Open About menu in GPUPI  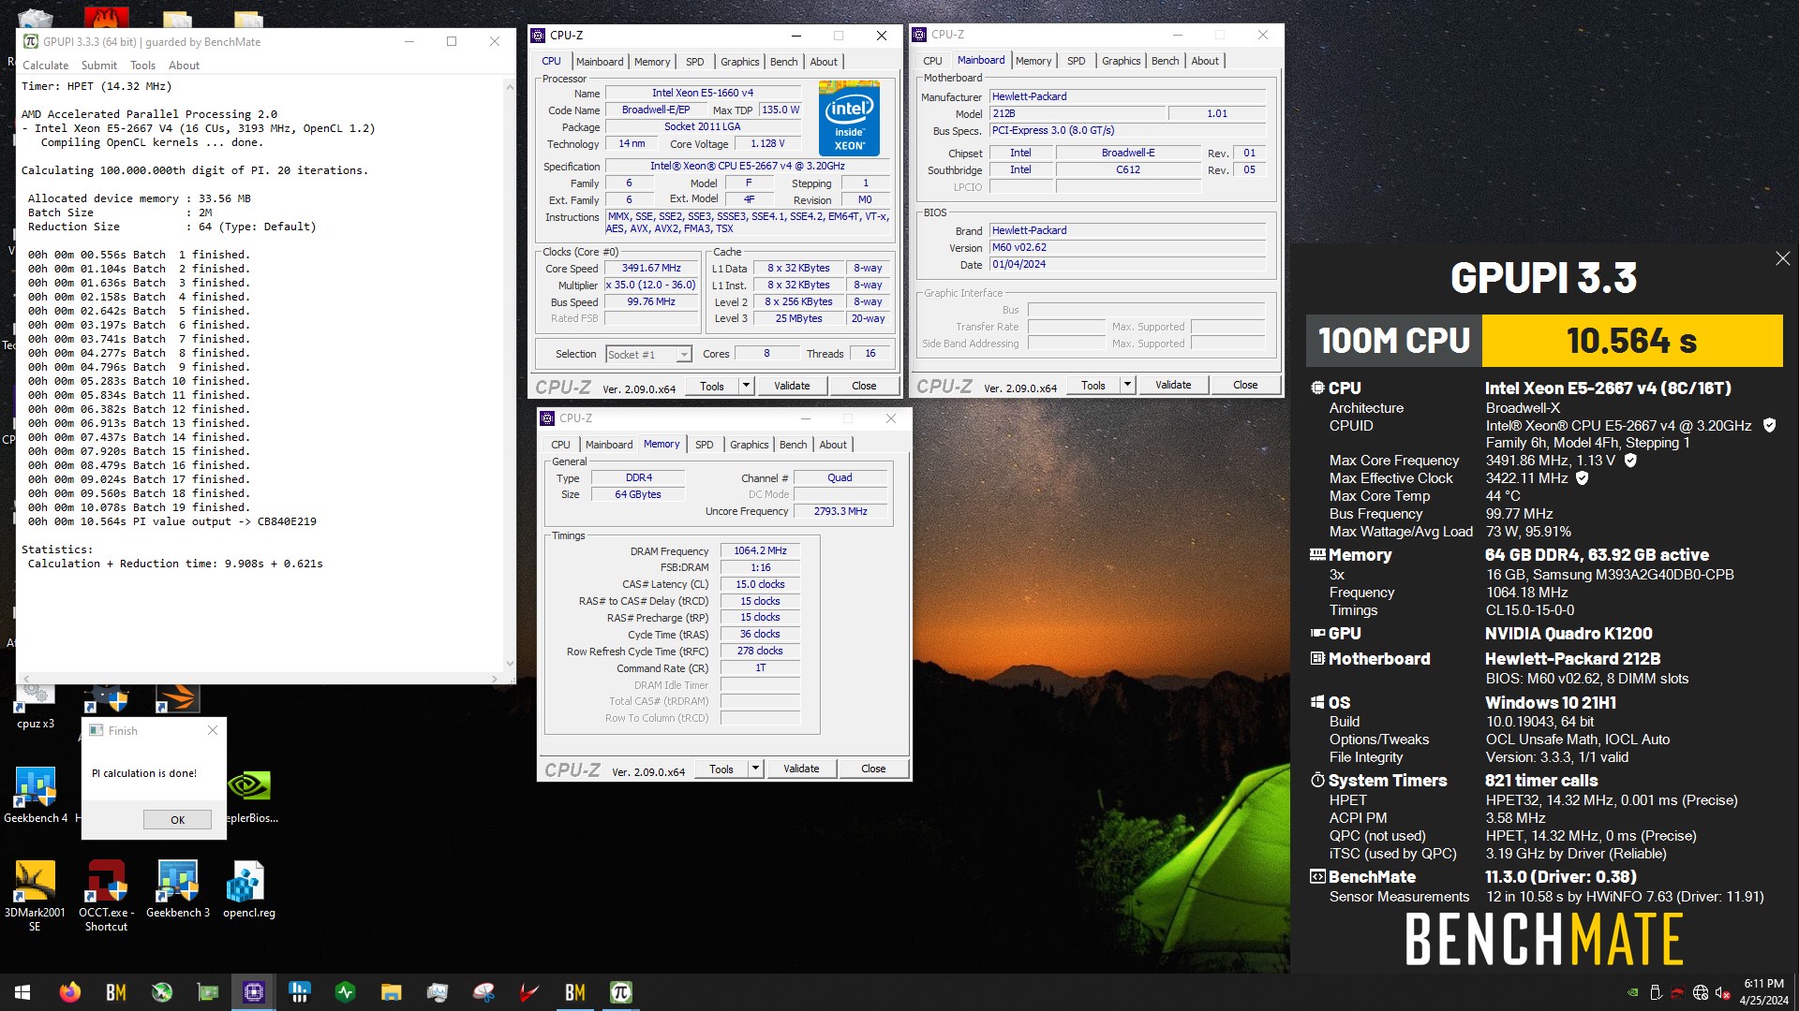point(184,66)
